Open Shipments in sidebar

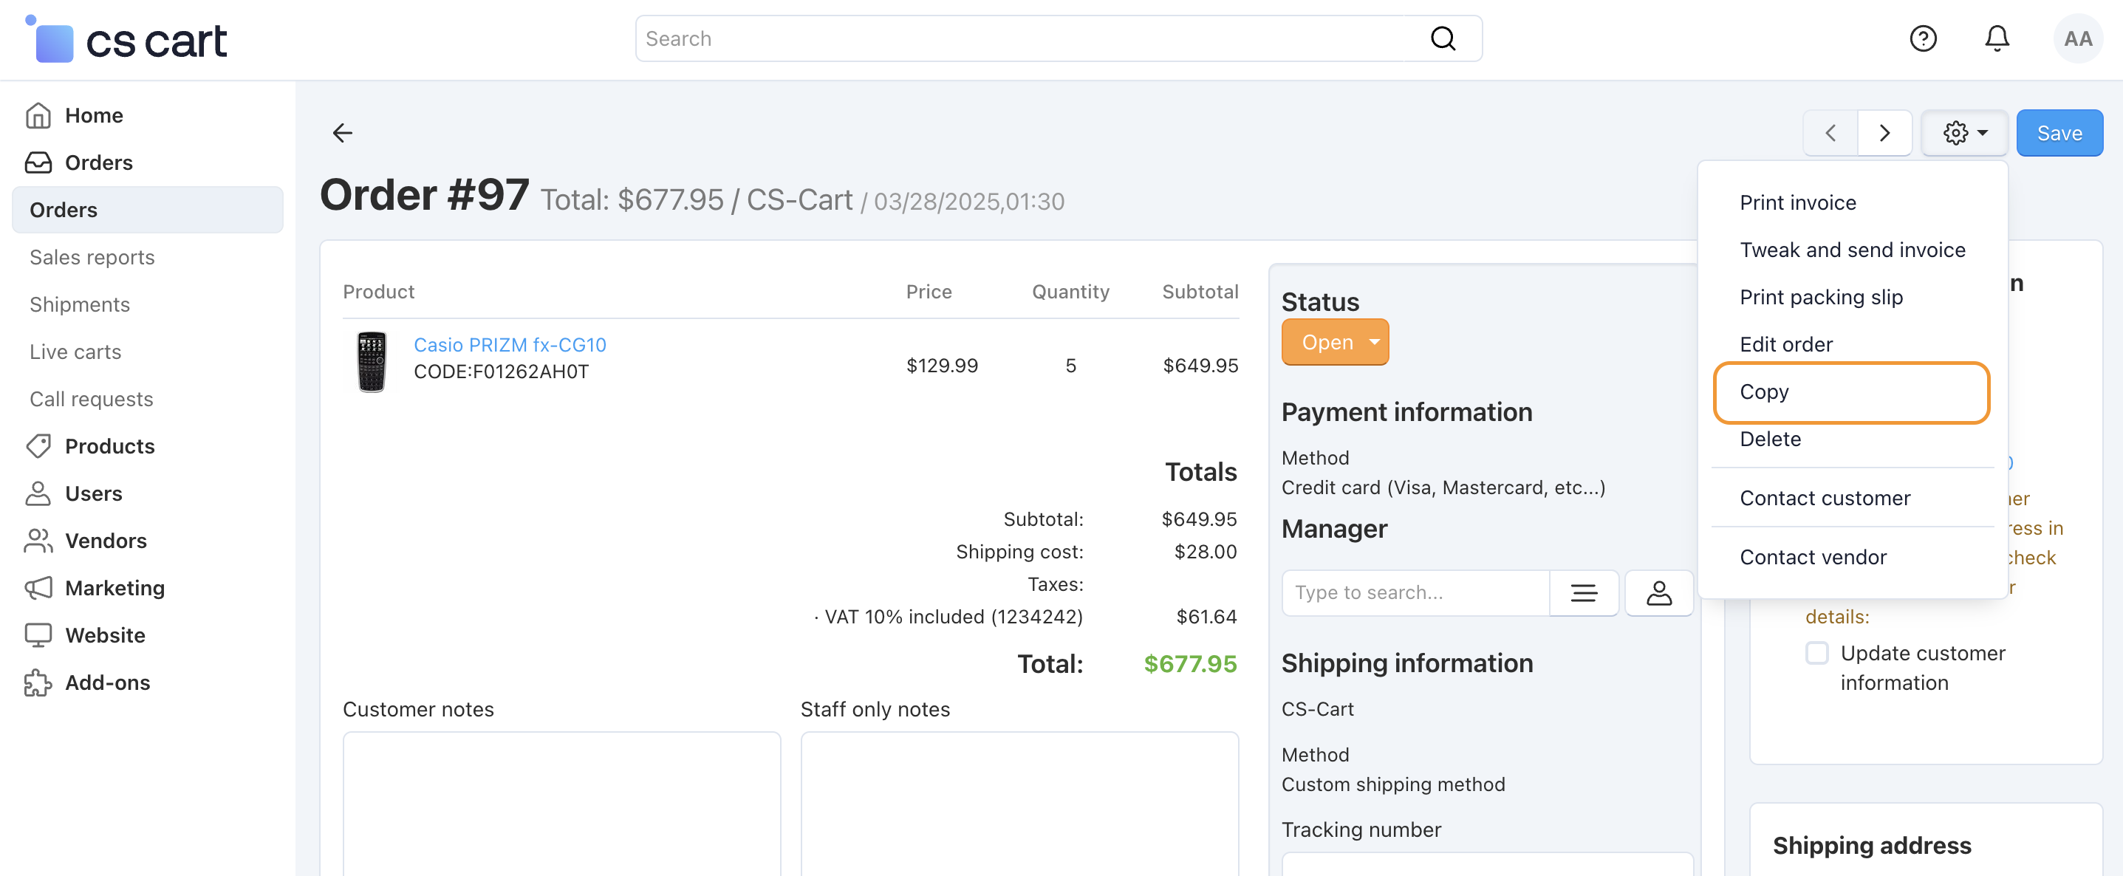tap(80, 304)
